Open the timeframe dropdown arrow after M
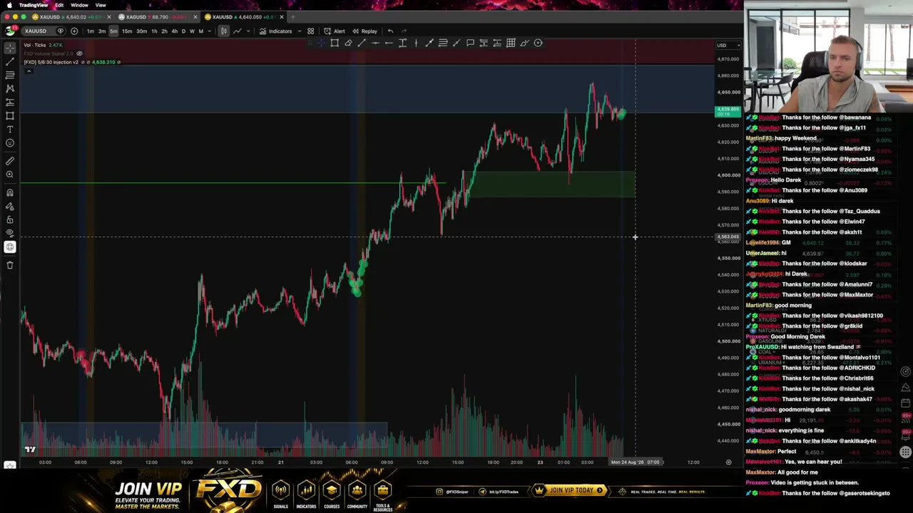Image resolution: width=913 pixels, height=513 pixels. click(209, 31)
